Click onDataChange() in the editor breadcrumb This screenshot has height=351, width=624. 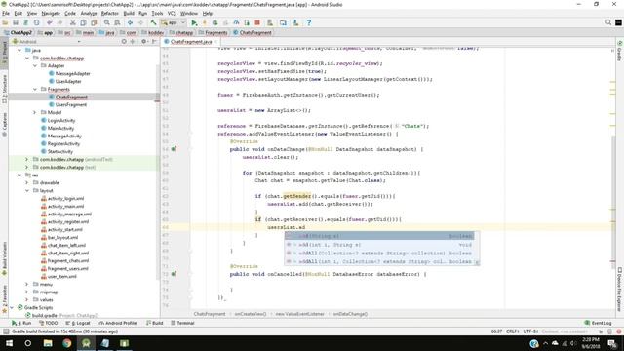tap(350, 314)
